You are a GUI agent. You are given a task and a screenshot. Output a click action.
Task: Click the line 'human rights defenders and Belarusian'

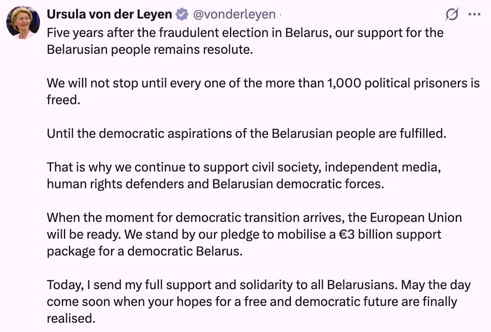(x=215, y=184)
